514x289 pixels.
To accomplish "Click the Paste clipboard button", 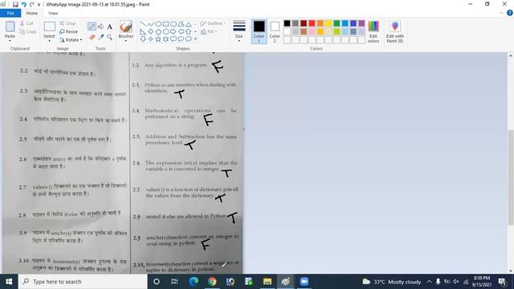I will point(10,27).
